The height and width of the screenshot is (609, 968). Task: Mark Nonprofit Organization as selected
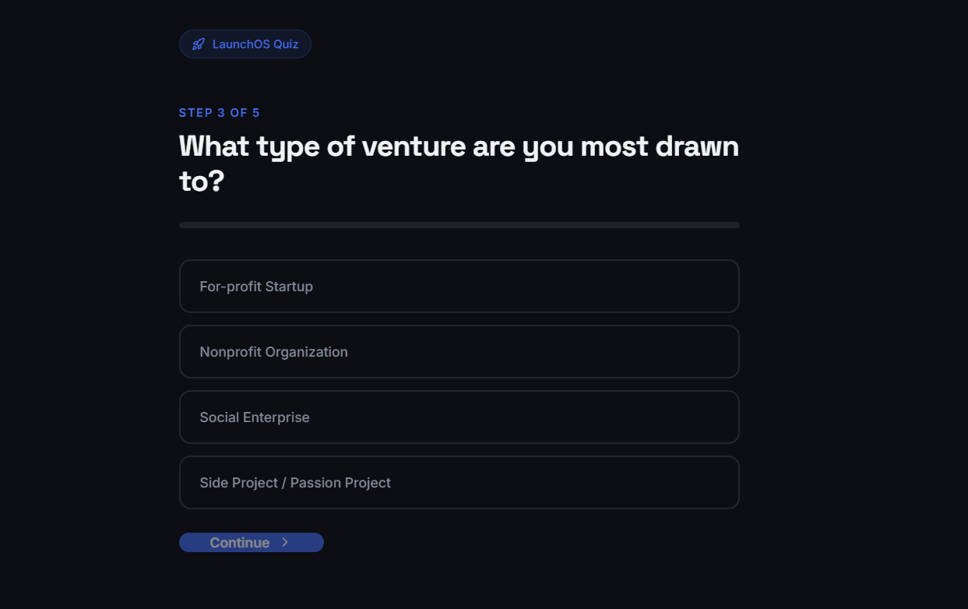pyautogui.click(x=459, y=352)
